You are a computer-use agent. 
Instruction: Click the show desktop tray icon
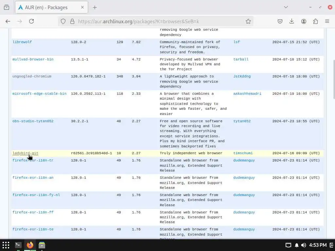click(288, 245)
